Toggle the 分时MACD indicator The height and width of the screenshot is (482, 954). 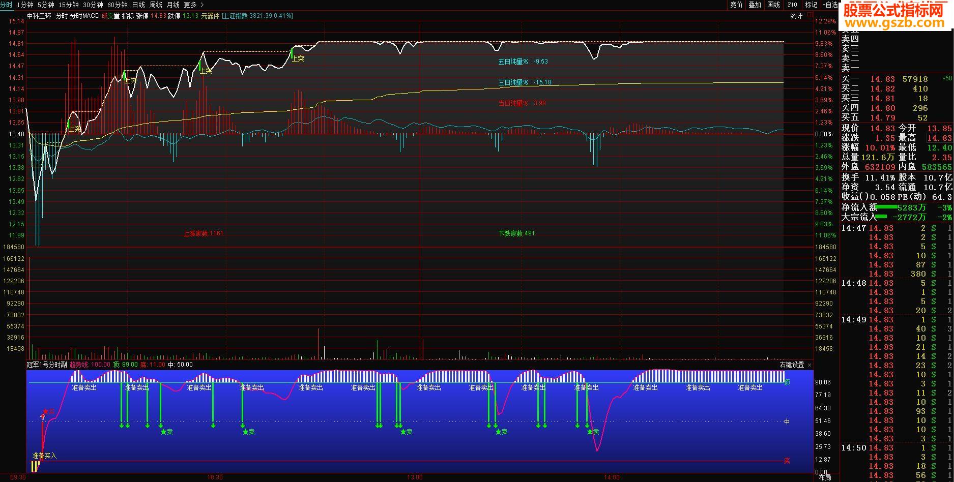click(84, 16)
